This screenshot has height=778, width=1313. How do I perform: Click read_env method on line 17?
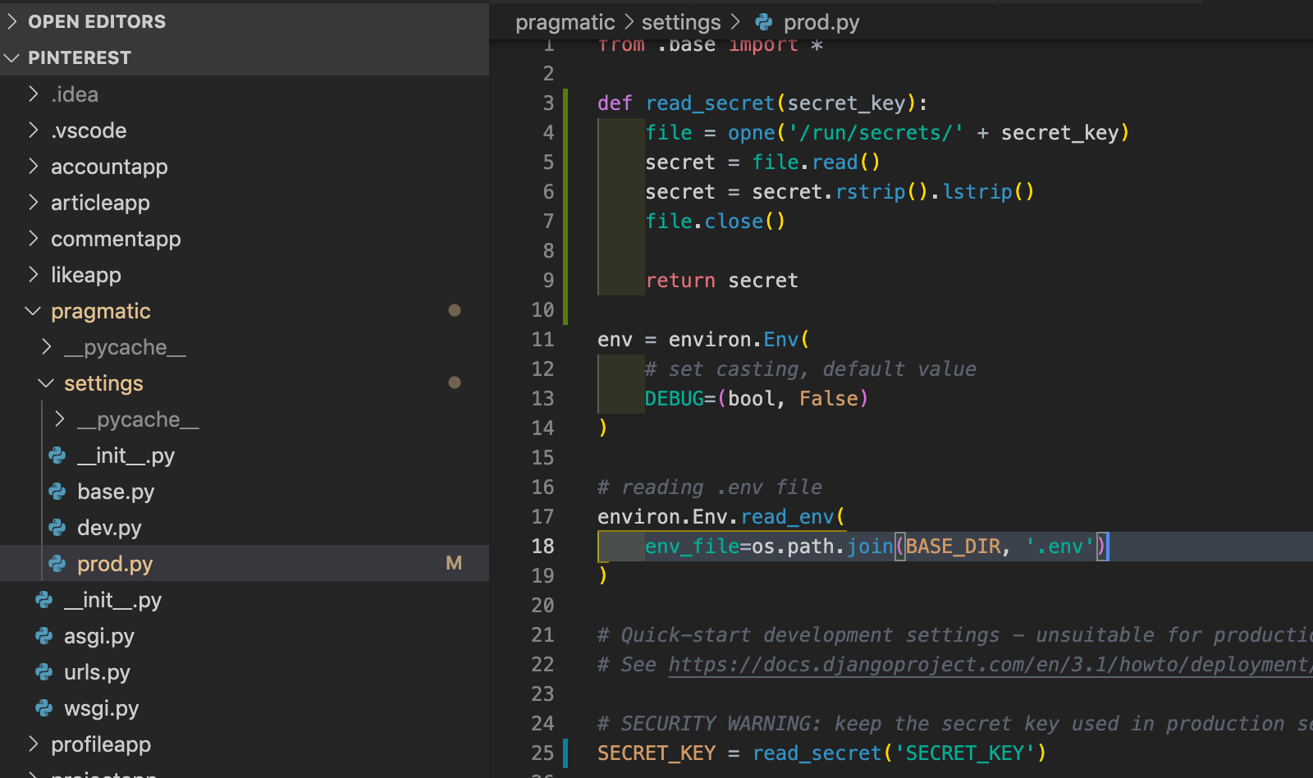click(788, 517)
